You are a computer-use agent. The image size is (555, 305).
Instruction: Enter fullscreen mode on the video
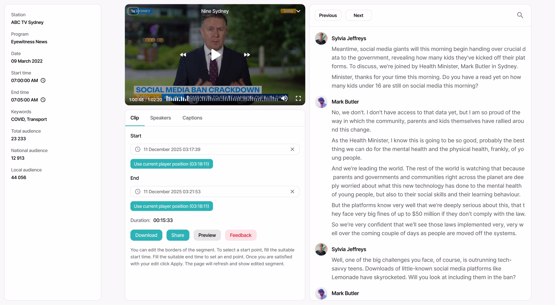coord(298,98)
